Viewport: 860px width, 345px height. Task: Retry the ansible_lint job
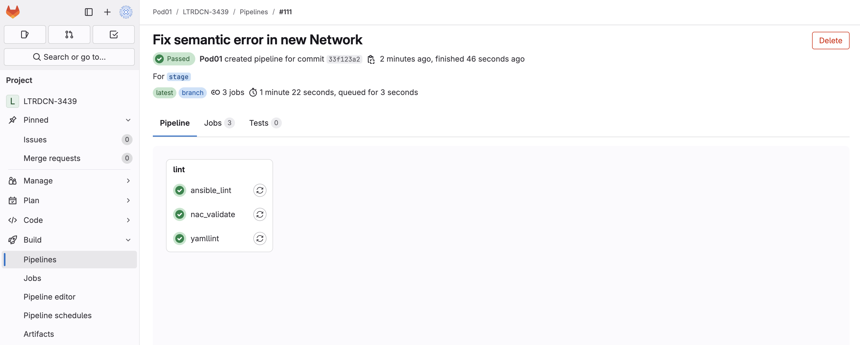(x=260, y=190)
